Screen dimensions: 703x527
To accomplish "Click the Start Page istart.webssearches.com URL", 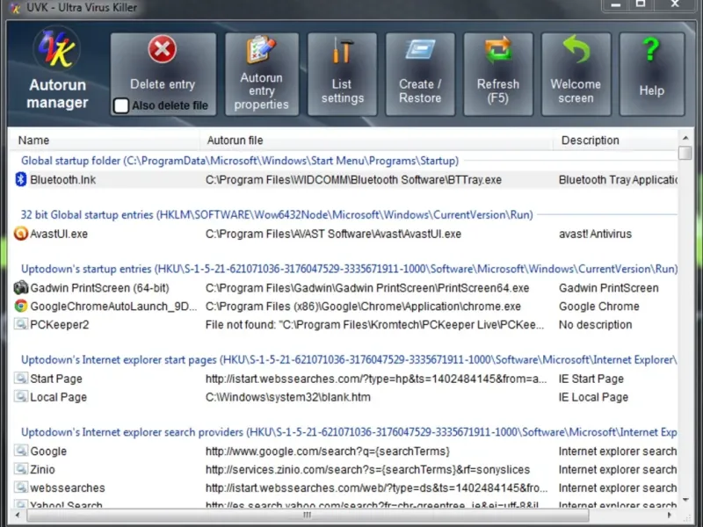I will [x=376, y=379].
